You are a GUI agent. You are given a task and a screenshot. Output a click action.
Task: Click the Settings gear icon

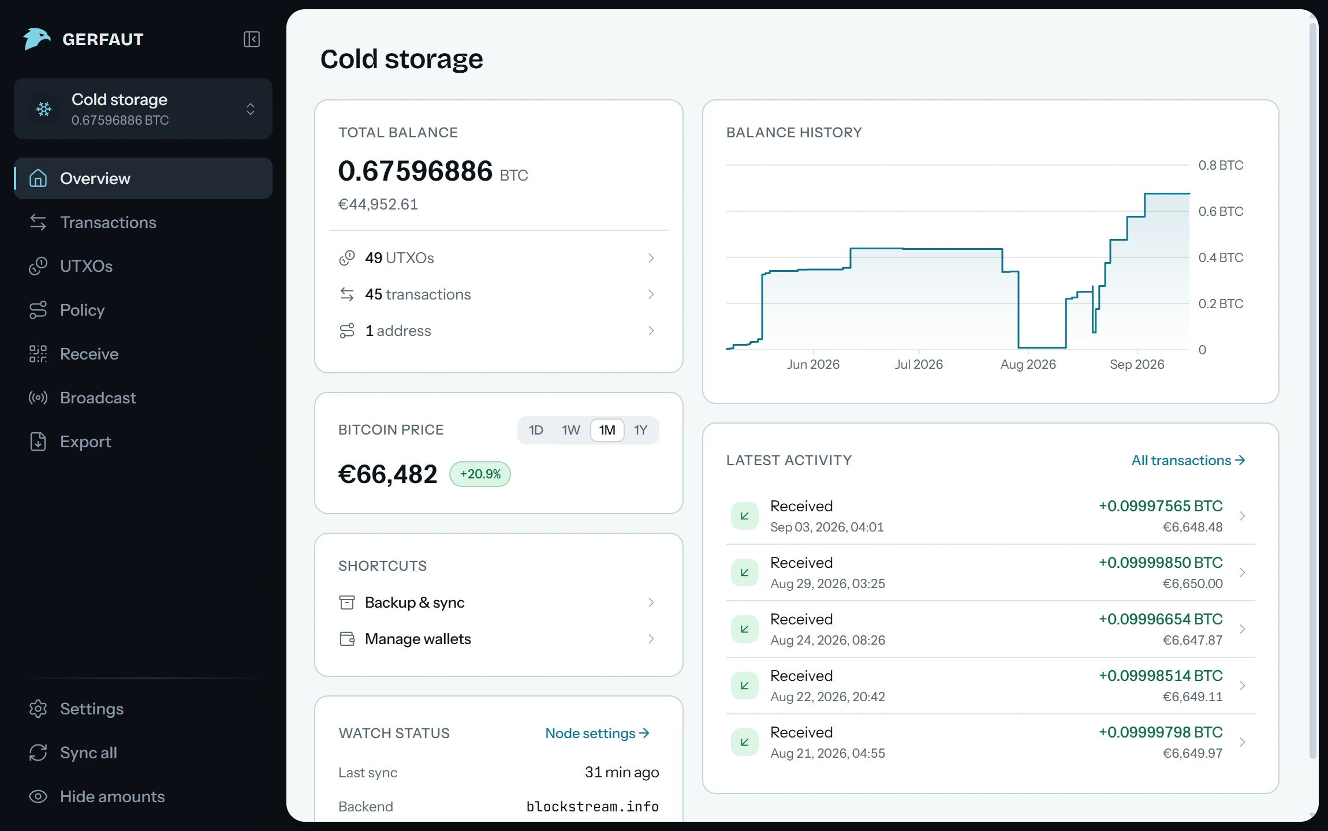coord(38,709)
